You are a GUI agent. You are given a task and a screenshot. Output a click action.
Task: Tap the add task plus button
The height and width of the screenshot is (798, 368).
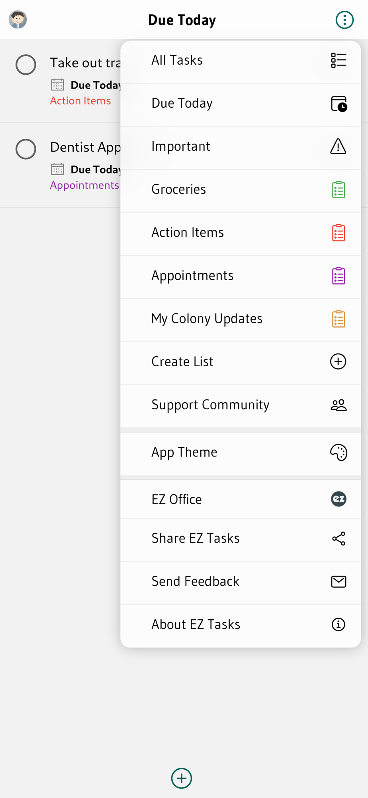coord(182,778)
